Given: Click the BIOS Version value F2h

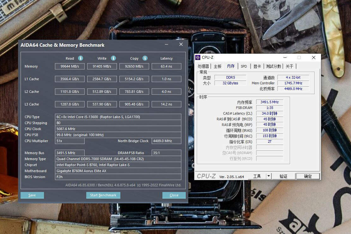Looking at the screenshot, I should pyautogui.click(x=118, y=177).
